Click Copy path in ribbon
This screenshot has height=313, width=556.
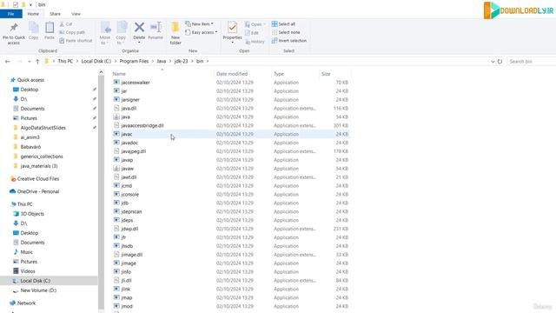(x=72, y=32)
